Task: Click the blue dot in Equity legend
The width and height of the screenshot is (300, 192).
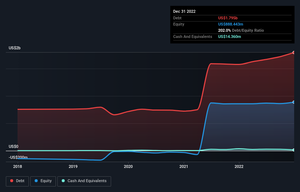Action: [36, 181]
